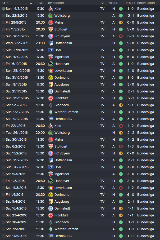Click the Hoffenheim badge
The height and width of the screenshot is (240, 160).
50,43
